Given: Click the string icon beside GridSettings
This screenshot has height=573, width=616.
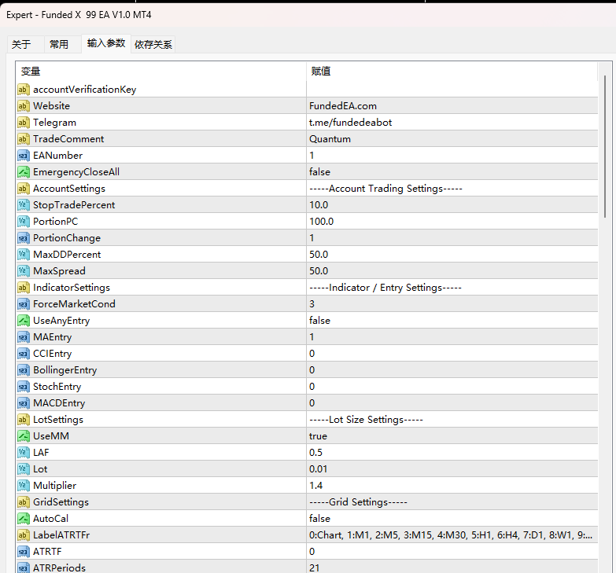Looking at the screenshot, I should tap(23, 502).
